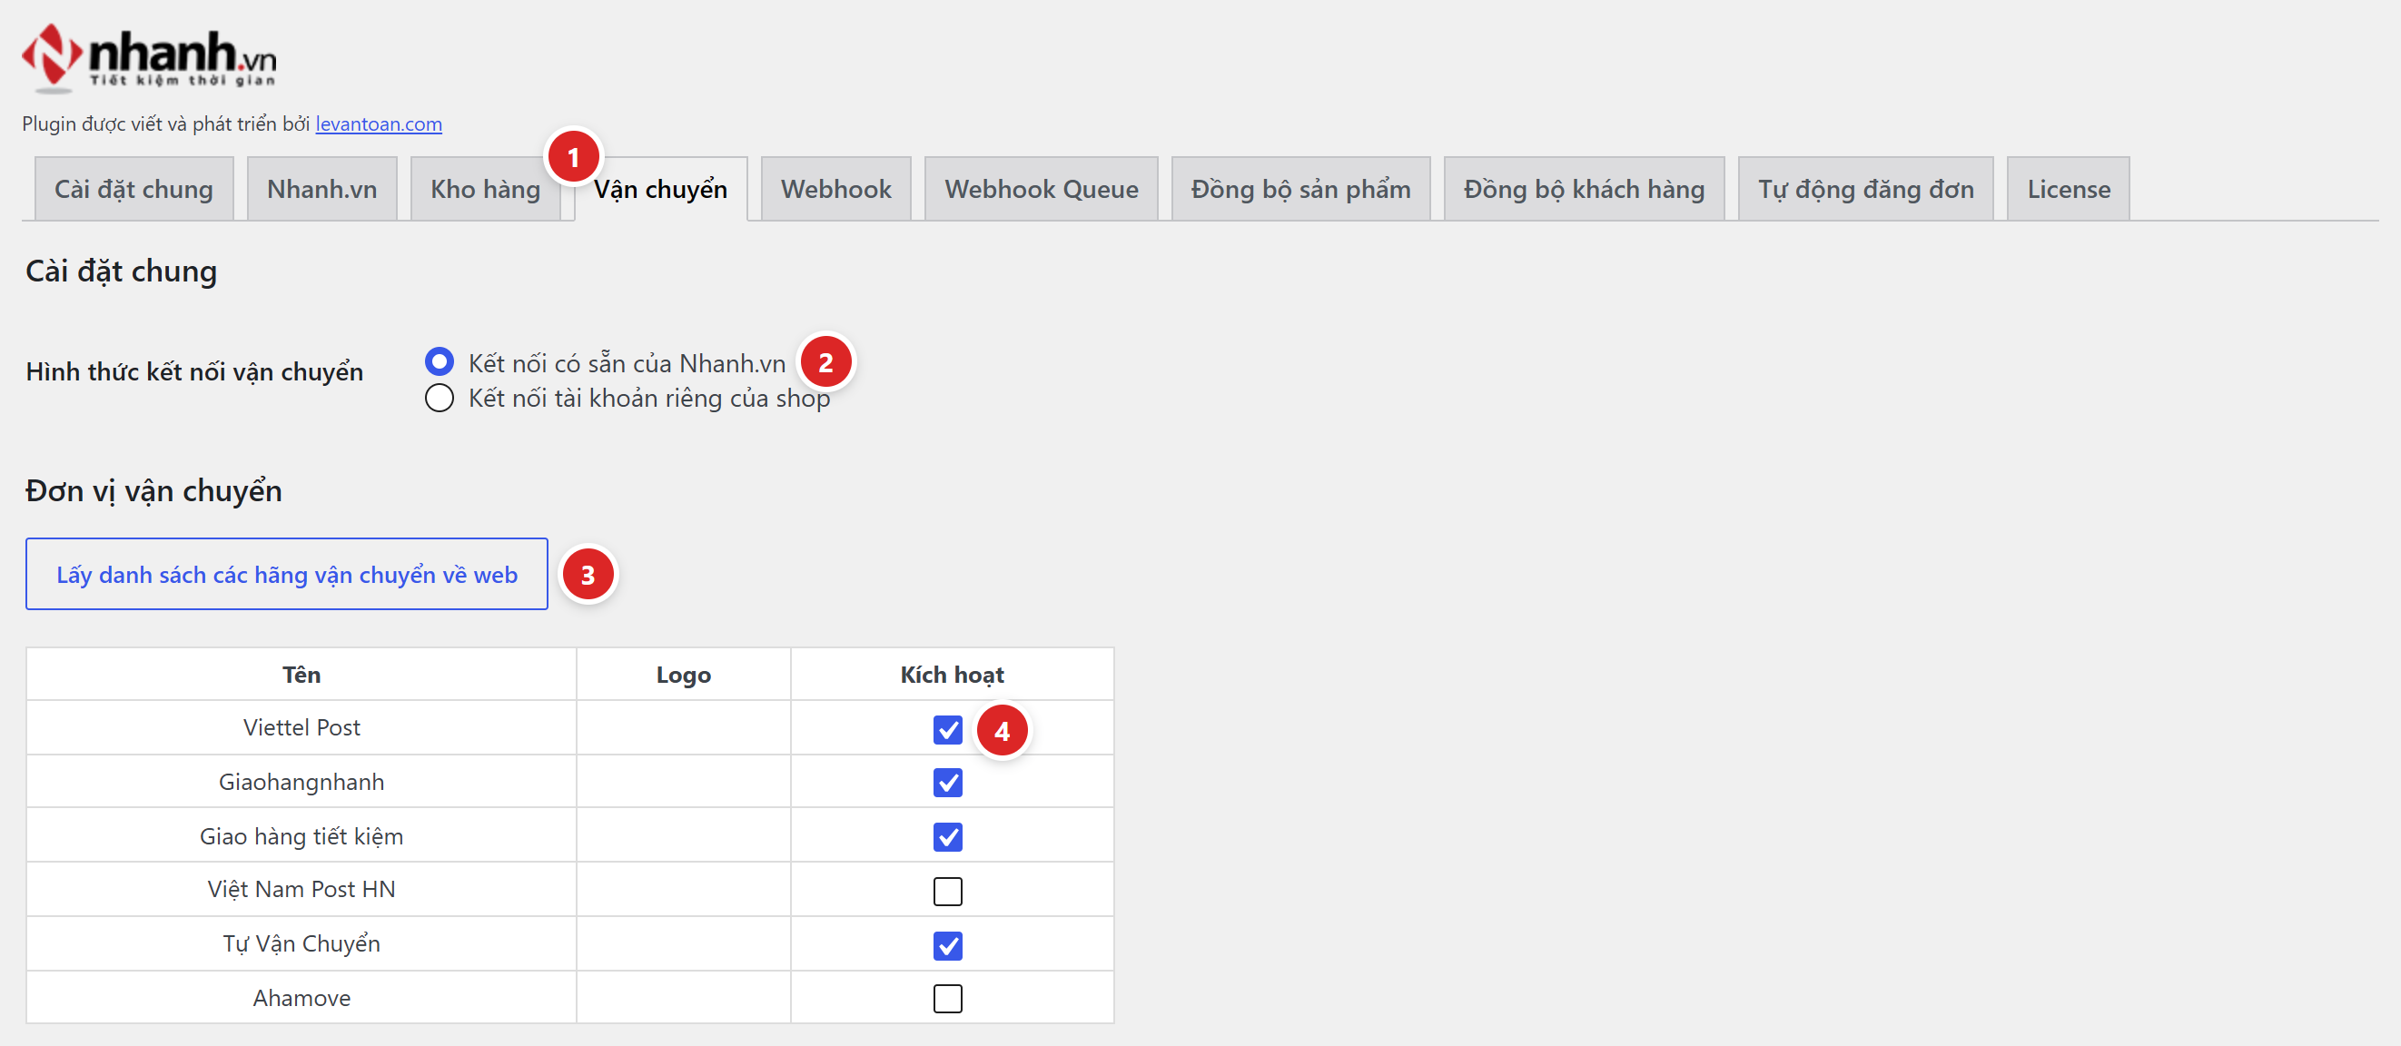
Task: Switch to the Cài đặt chung tab
Action: 133,189
